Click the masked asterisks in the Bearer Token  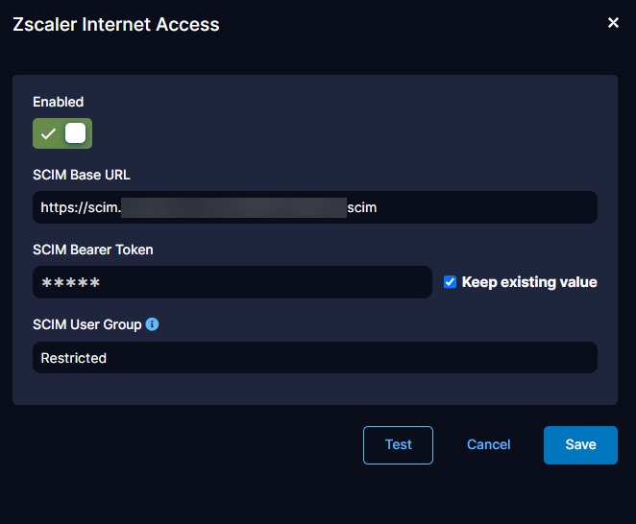coord(70,283)
